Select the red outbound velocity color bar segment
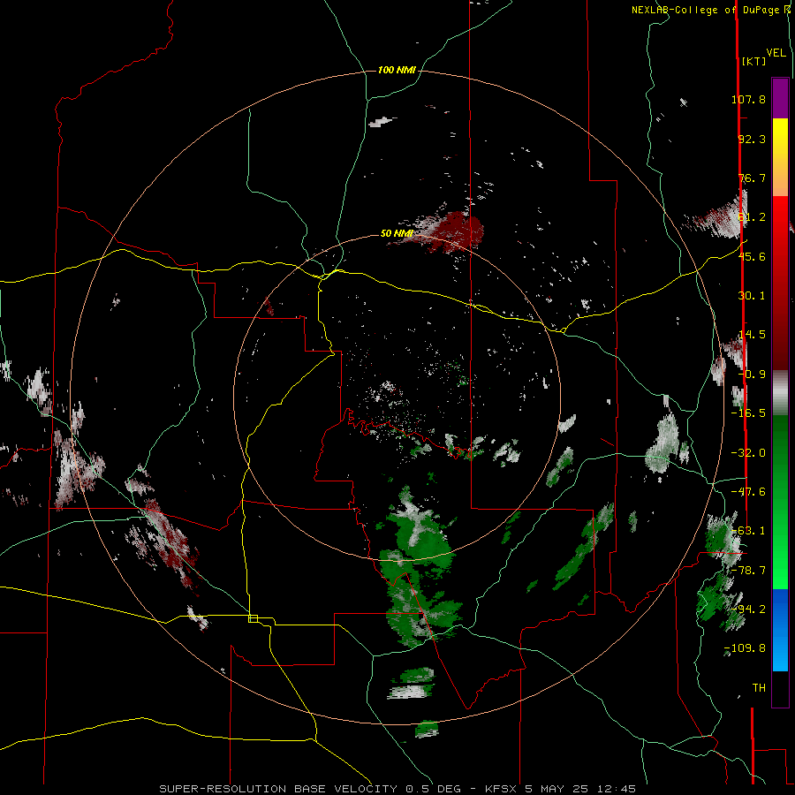 pyautogui.click(x=780, y=283)
